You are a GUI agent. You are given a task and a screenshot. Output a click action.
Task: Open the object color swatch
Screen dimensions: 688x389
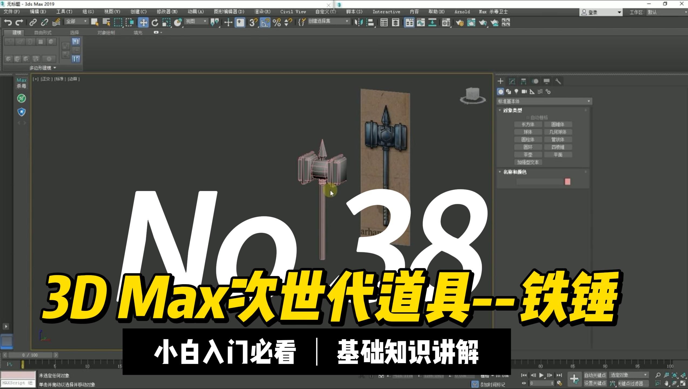click(x=568, y=182)
